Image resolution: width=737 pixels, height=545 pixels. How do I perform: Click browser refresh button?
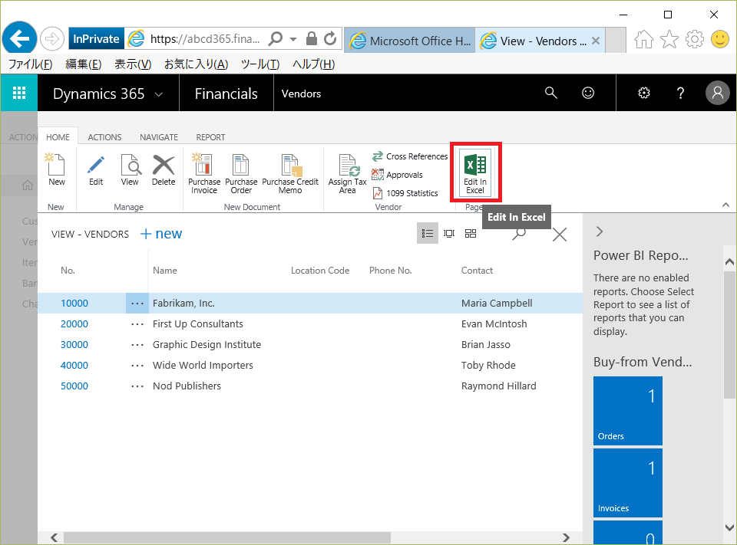[330, 38]
